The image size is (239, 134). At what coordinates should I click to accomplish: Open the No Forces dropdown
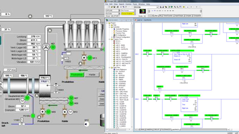tap(135, 11)
